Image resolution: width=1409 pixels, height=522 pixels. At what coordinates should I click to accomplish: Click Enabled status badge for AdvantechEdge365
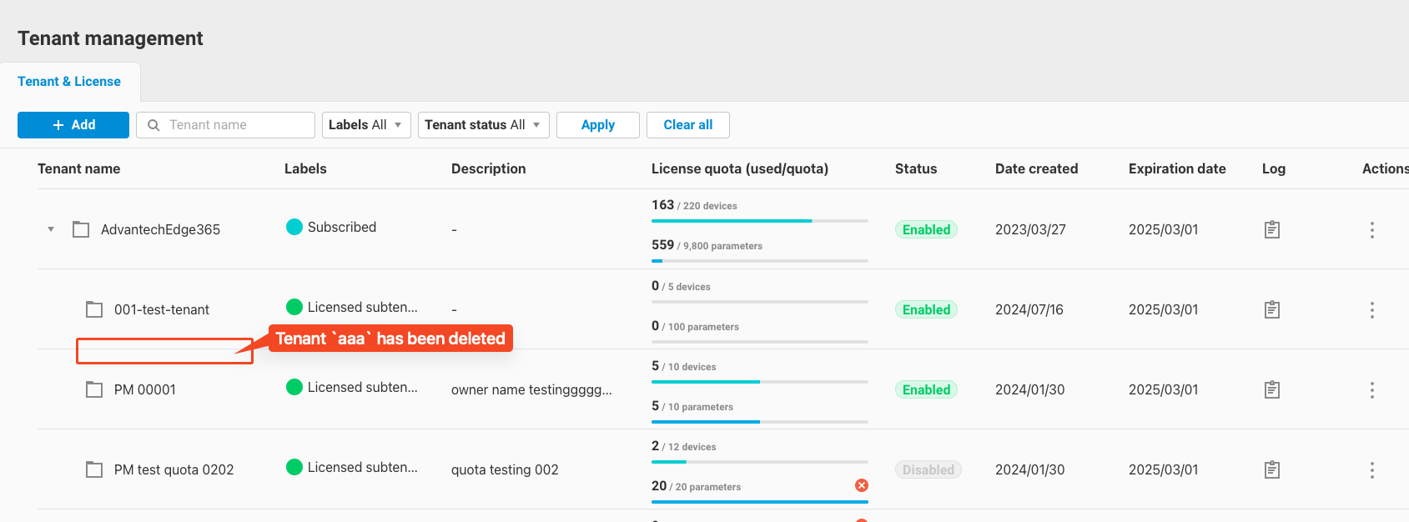(926, 229)
